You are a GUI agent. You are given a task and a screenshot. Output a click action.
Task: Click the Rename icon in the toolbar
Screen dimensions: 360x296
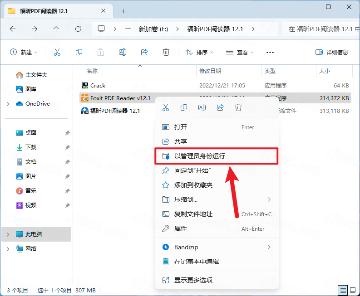tap(123, 52)
